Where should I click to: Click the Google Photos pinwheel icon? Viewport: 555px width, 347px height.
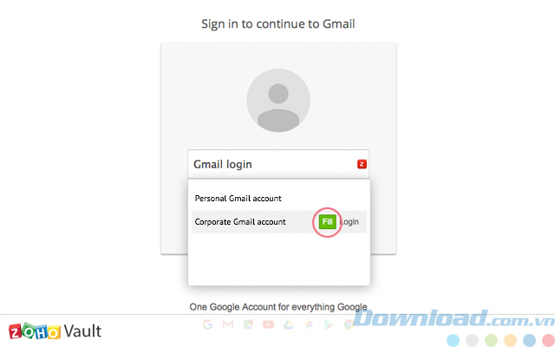[x=309, y=324]
